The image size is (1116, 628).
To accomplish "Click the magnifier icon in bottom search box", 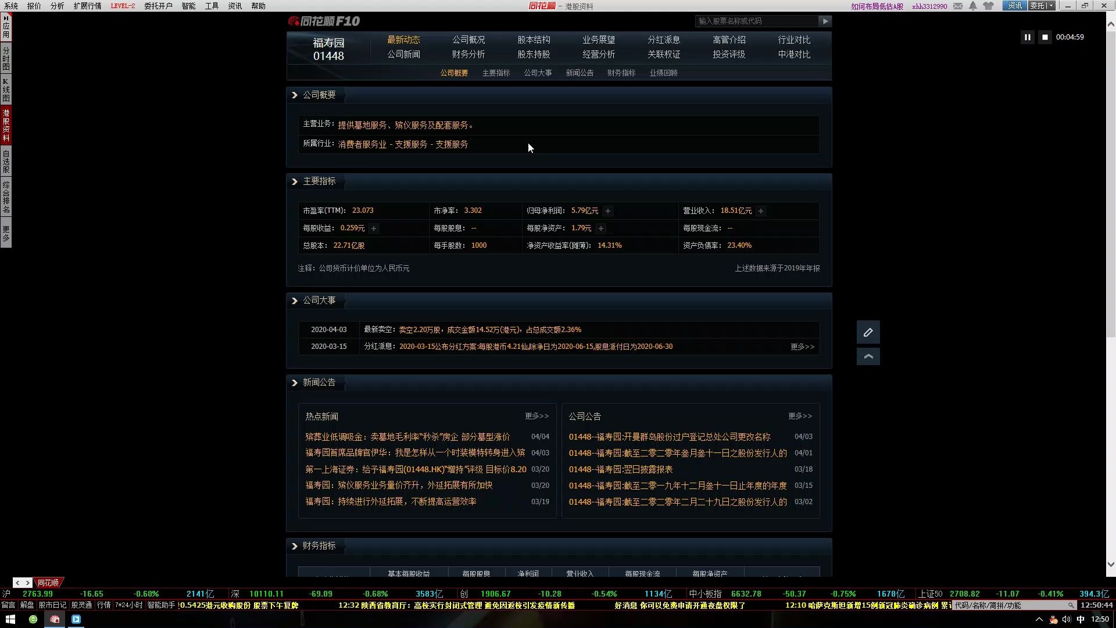I will (x=1071, y=605).
